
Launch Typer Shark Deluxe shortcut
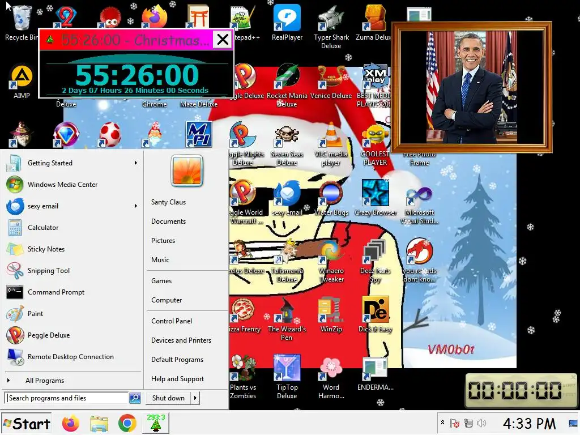pyautogui.click(x=331, y=27)
